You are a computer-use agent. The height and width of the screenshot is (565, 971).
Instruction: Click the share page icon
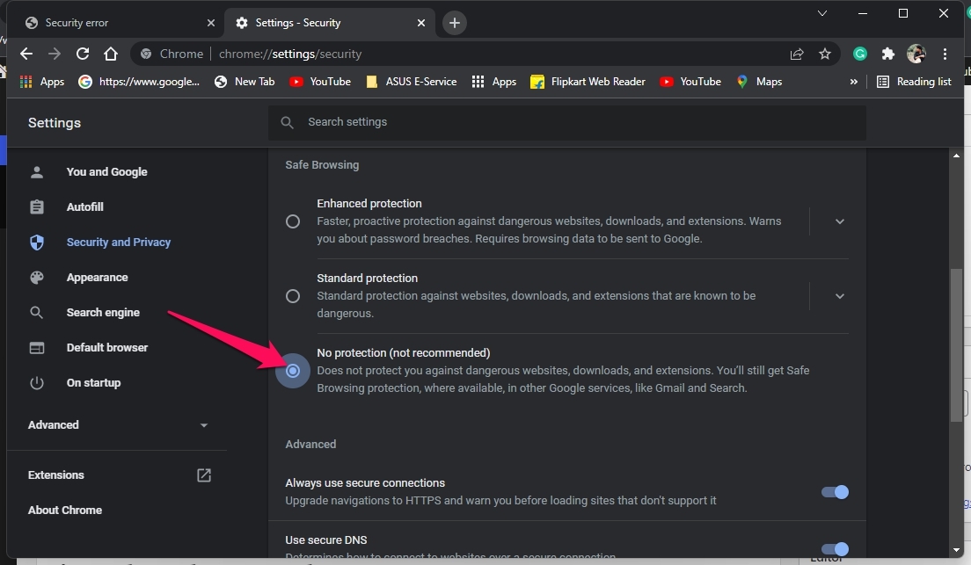tap(797, 54)
